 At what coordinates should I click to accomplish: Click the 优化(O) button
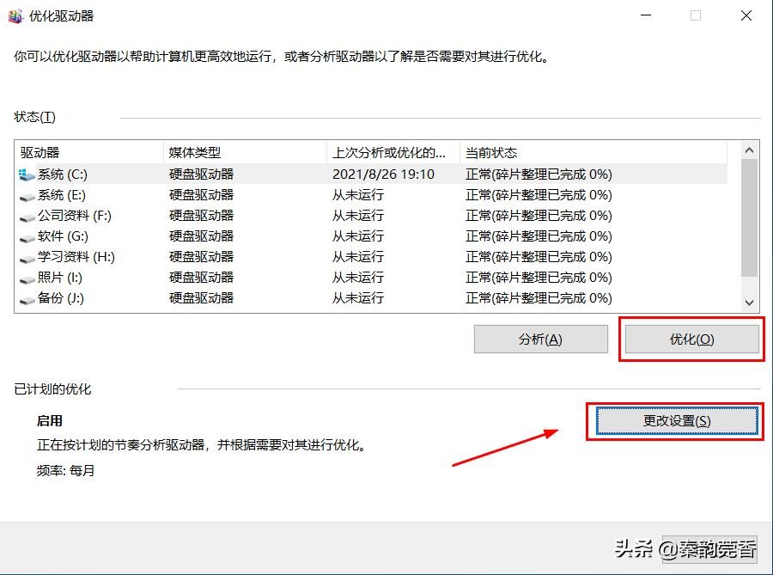point(691,339)
